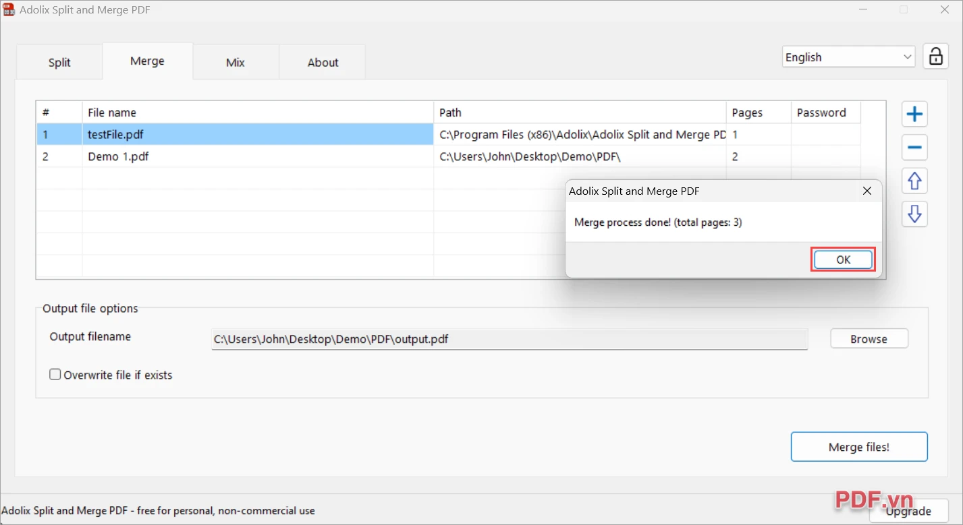Add a PDF file with the plus icon
This screenshot has width=963, height=525.
pos(914,114)
